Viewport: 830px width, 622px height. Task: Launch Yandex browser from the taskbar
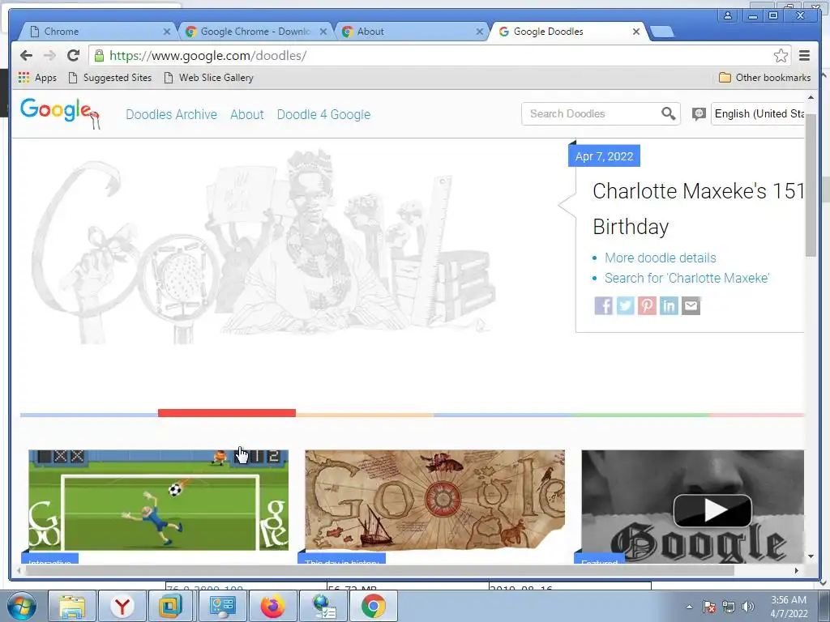click(122, 606)
